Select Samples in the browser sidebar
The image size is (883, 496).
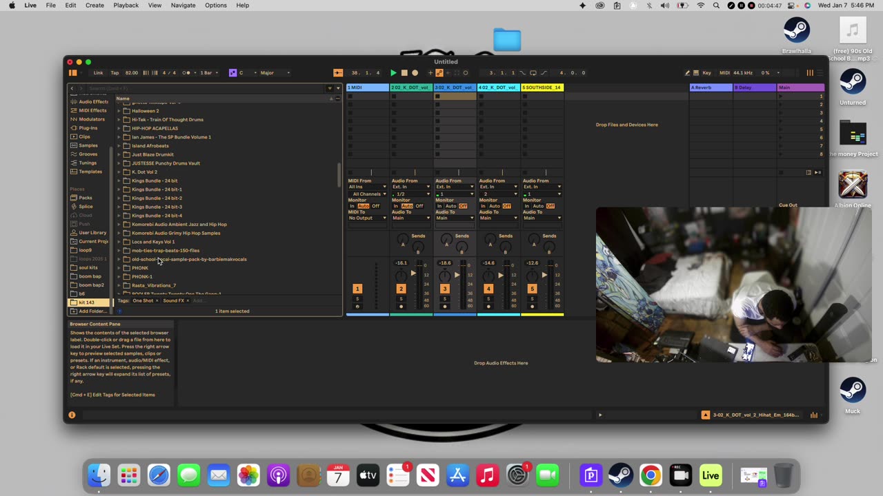[x=88, y=145]
